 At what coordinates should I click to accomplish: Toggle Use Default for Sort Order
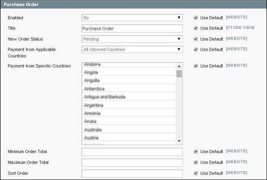click(196, 173)
